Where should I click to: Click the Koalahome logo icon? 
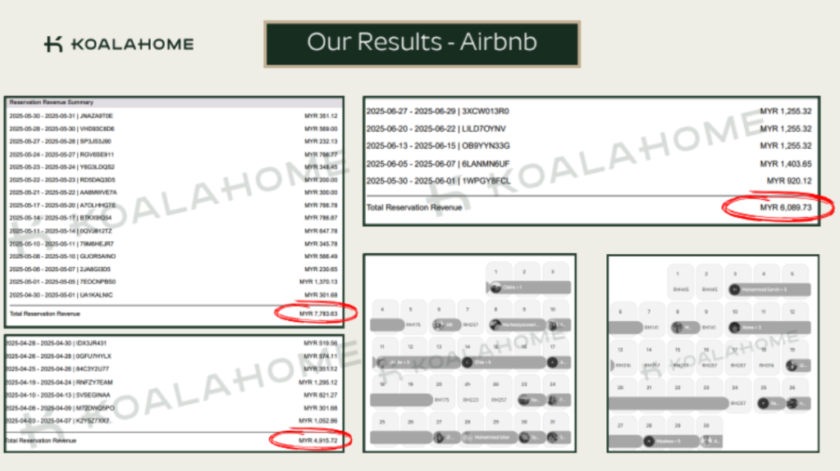tap(54, 44)
